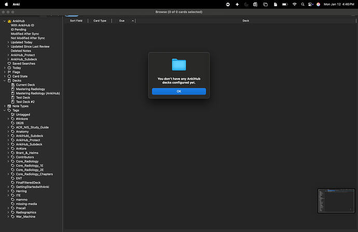Select the FinalFilteredDeck tag
This screenshot has width=358, height=232.
pyautogui.click(x=28, y=183)
